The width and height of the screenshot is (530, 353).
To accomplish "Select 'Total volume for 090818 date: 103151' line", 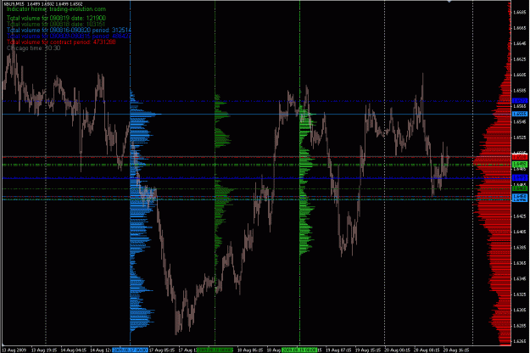I will click(x=56, y=24).
